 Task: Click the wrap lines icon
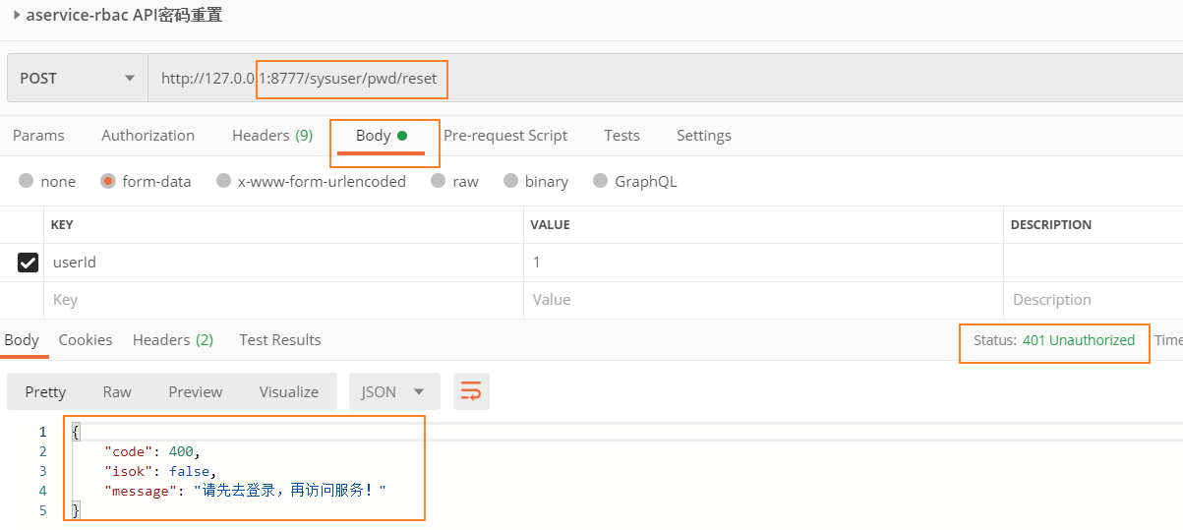[471, 391]
